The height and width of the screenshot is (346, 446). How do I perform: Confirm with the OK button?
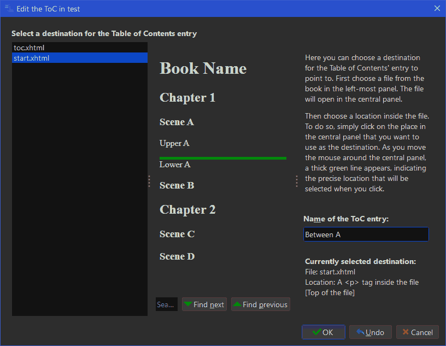(324, 332)
